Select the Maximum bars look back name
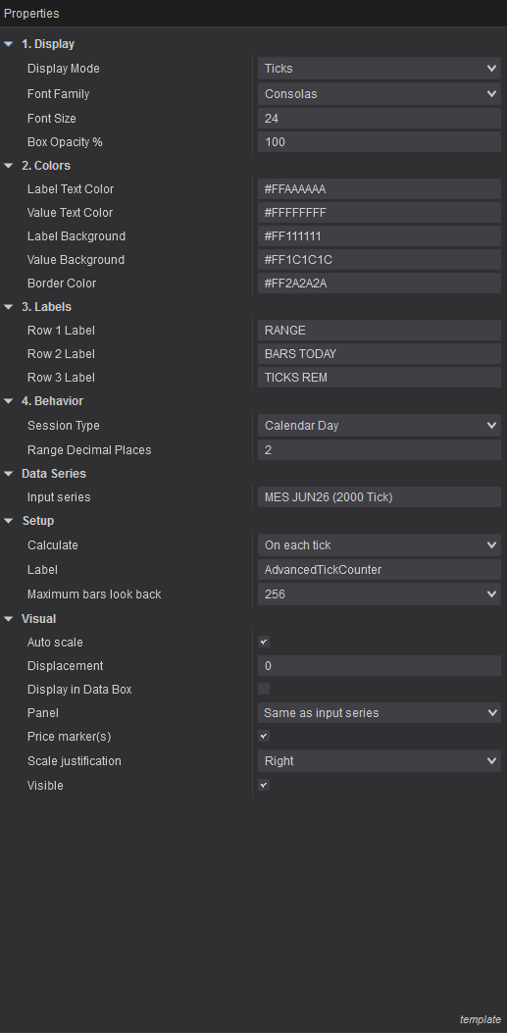The image size is (507, 1033). [x=94, y=594]
